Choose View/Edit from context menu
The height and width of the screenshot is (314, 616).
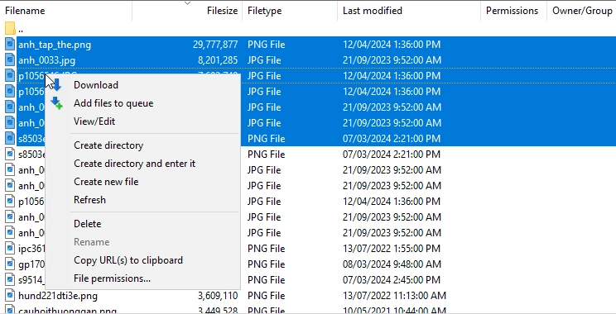click(94, 121)
